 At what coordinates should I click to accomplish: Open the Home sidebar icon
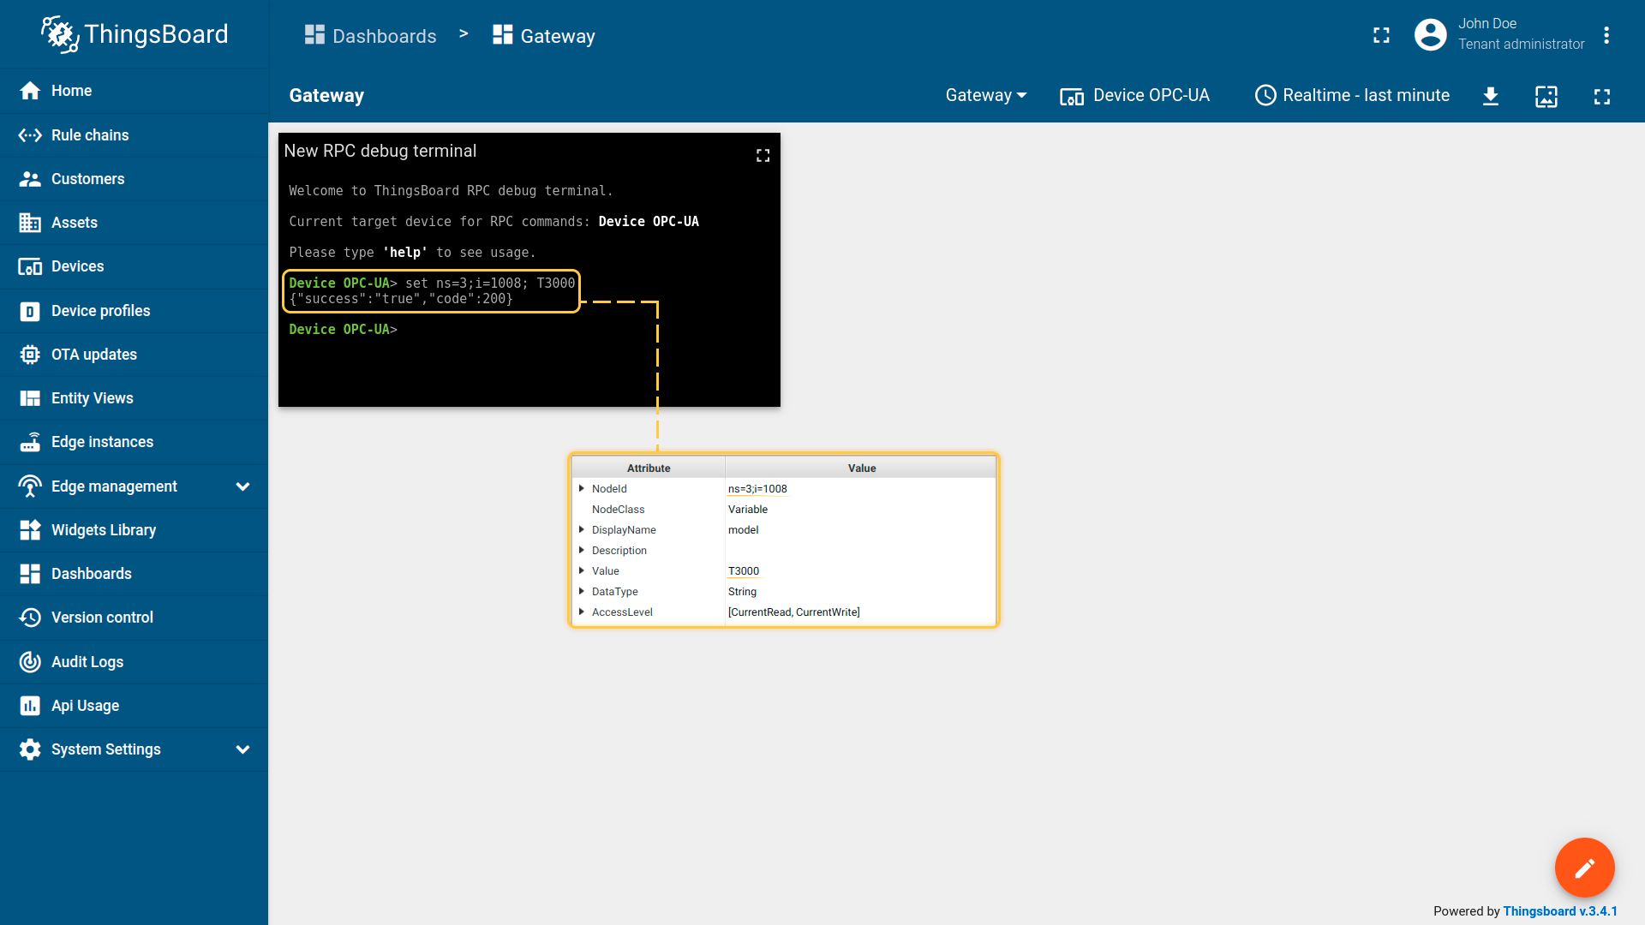(30, 91)
